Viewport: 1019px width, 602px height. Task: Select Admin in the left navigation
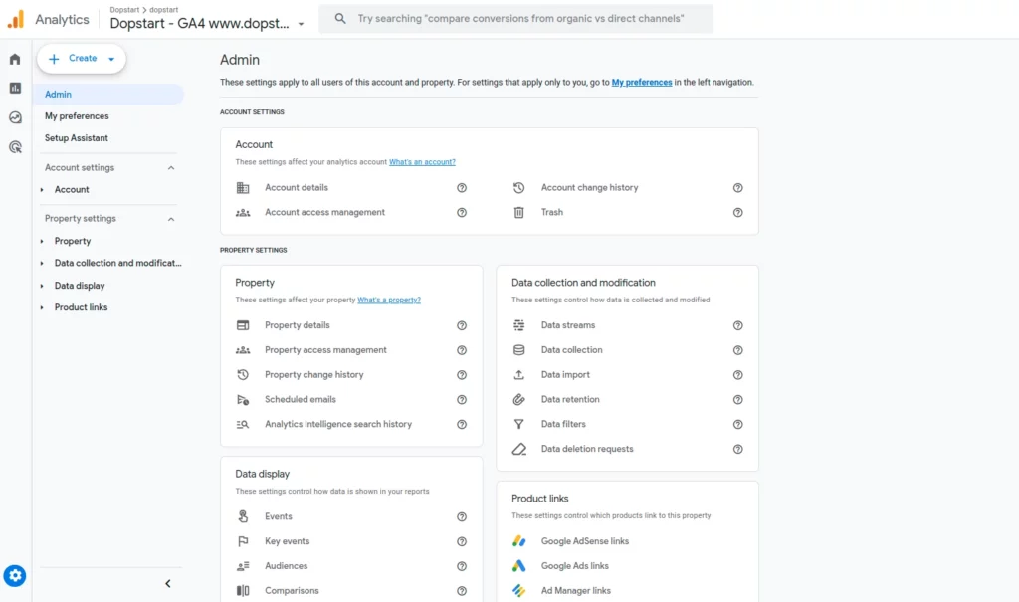pyautogui.click(x=108, y=95)
